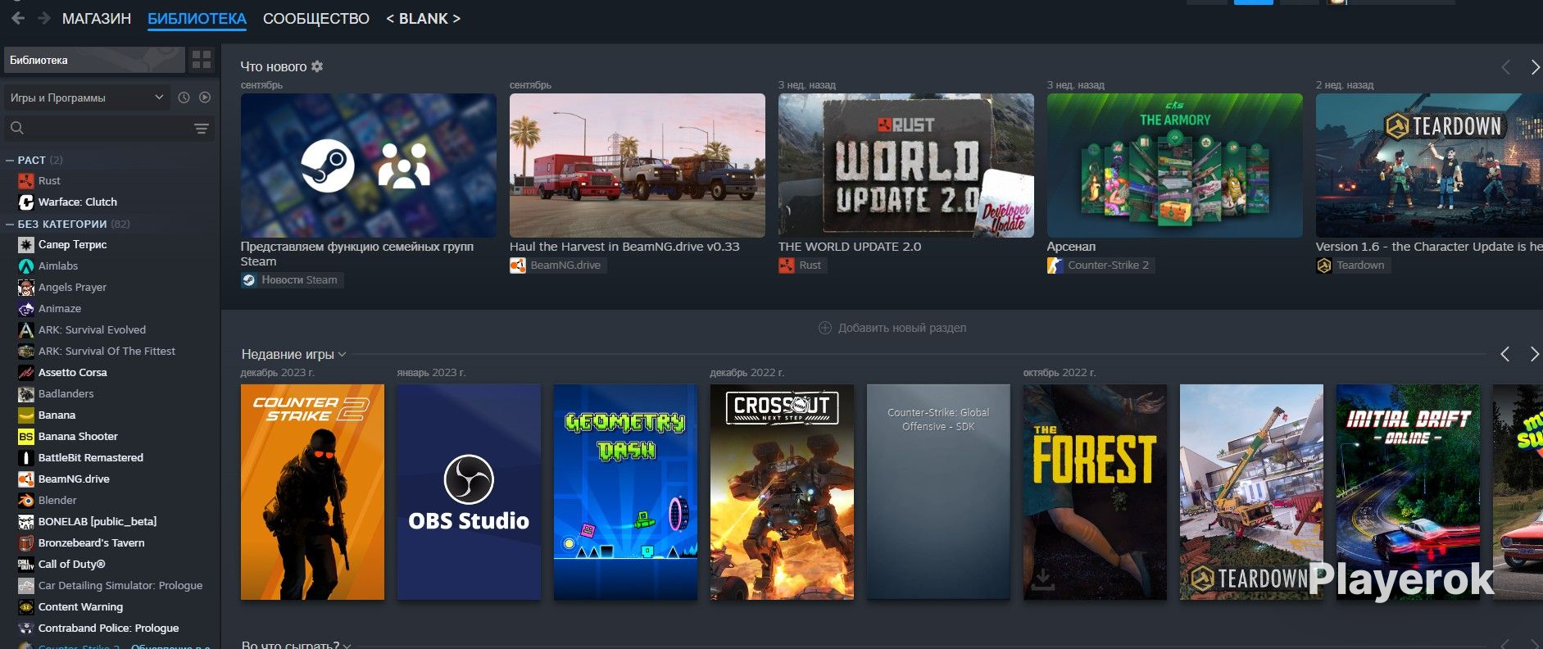Open the < BLANK > profile tab

tap(423, 18)
